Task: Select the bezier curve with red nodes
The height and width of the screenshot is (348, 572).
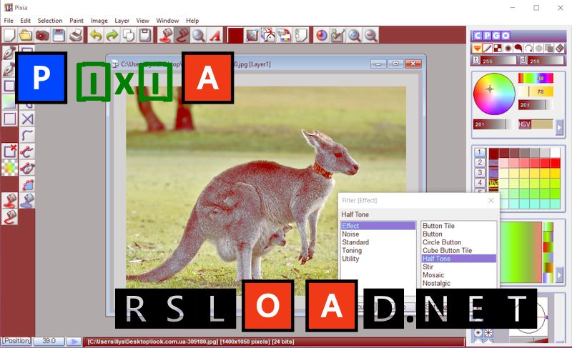Action: coord(27,151)
